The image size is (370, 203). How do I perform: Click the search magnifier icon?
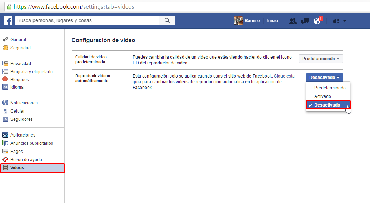[167, 20]
